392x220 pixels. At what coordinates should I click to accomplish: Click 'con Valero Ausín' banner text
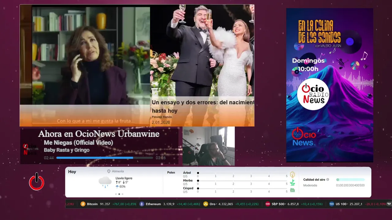327,46
